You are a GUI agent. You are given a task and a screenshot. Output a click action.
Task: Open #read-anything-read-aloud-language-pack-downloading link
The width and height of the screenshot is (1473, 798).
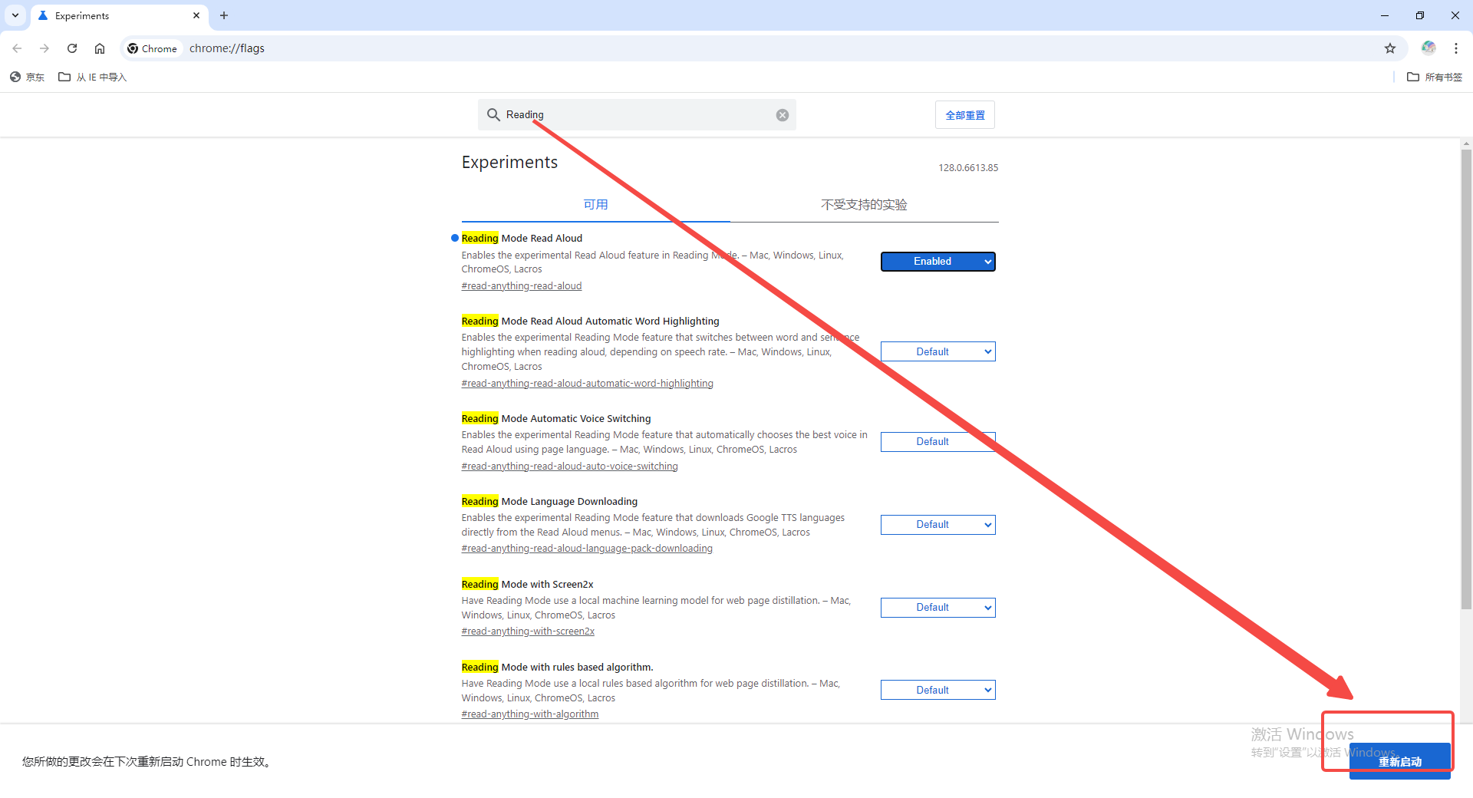pos(587,548)
